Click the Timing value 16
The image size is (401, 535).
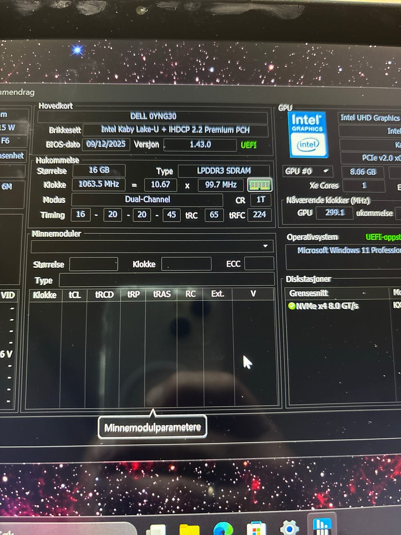[x=81, y=214]
